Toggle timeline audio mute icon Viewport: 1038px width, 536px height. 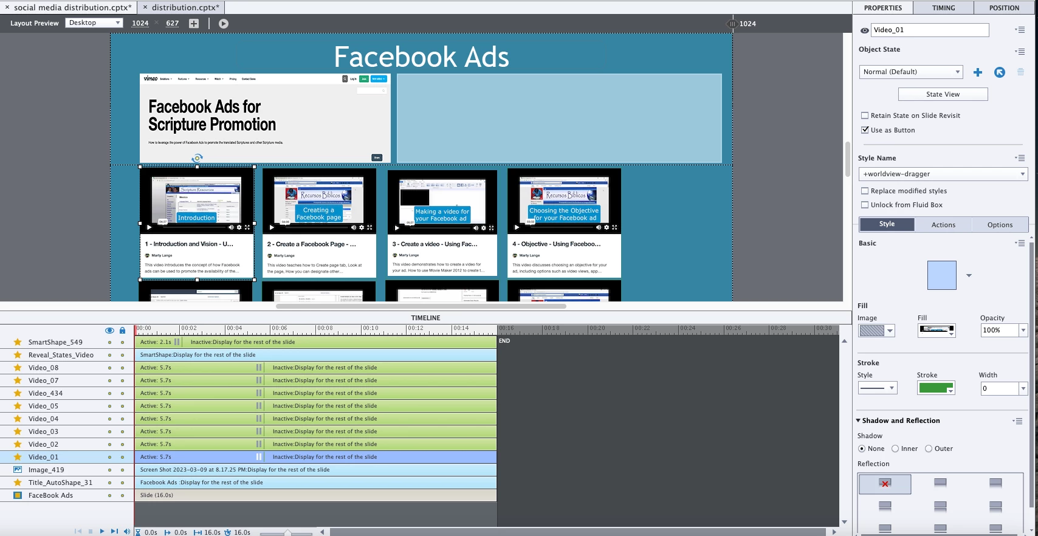coord(127,531)
